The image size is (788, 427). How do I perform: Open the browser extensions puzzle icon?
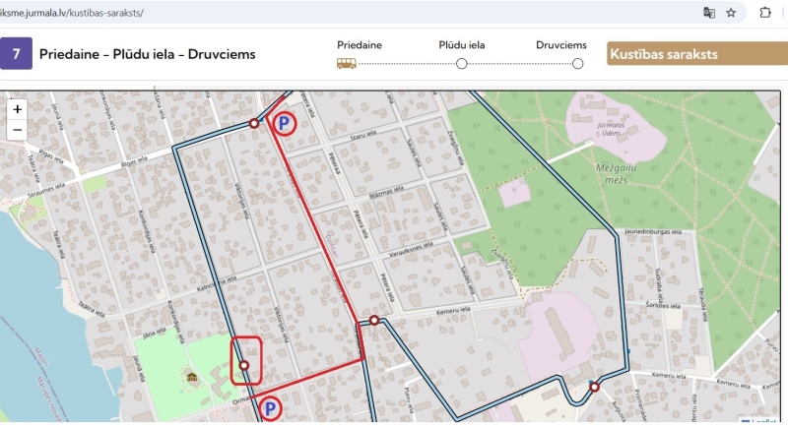tap(765, 13)
